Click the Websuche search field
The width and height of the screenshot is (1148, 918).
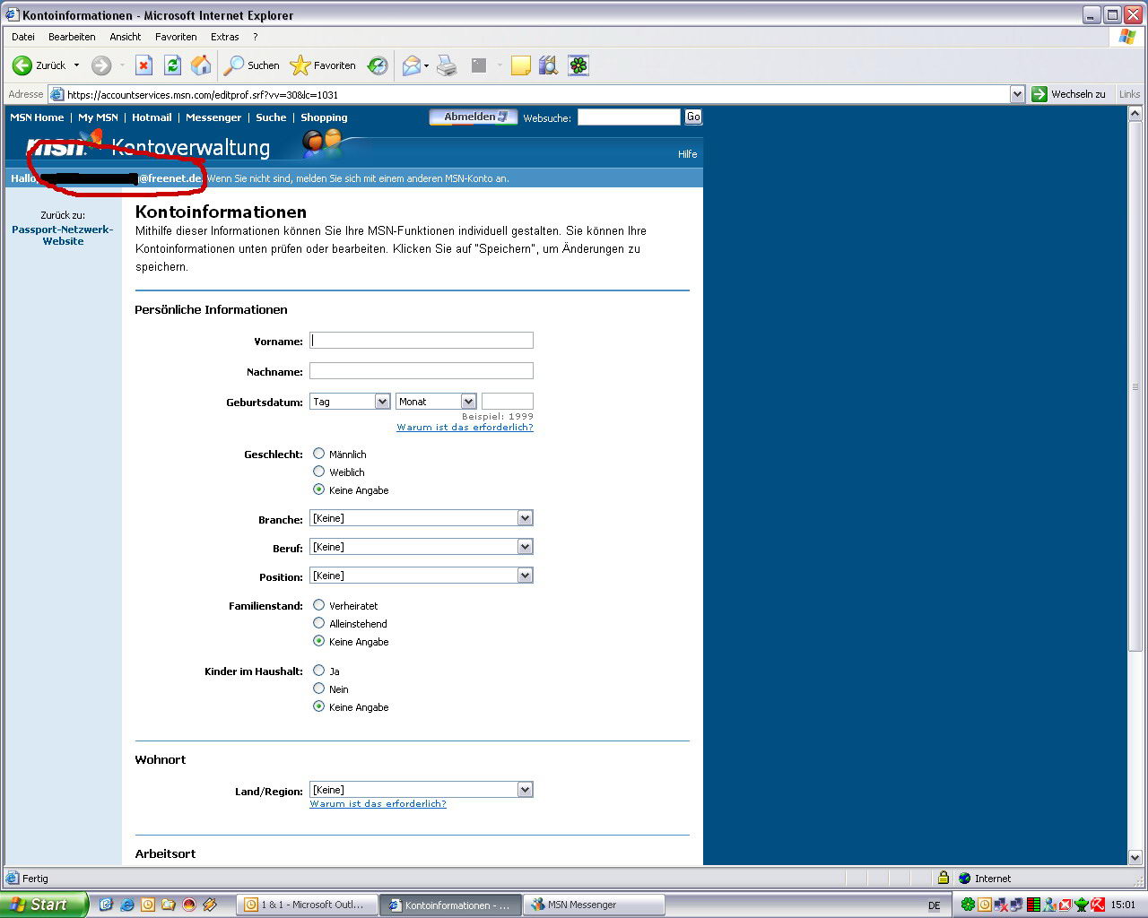(x=629, y=117)
